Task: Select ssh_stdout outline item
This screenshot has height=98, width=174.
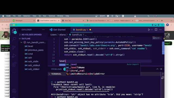Action: click(34, 65)
